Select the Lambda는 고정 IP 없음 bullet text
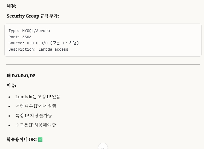The image size is (204, 149). click(x=38, y=97)
